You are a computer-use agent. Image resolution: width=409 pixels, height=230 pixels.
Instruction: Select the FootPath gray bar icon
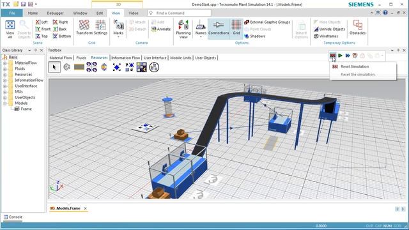79,67
